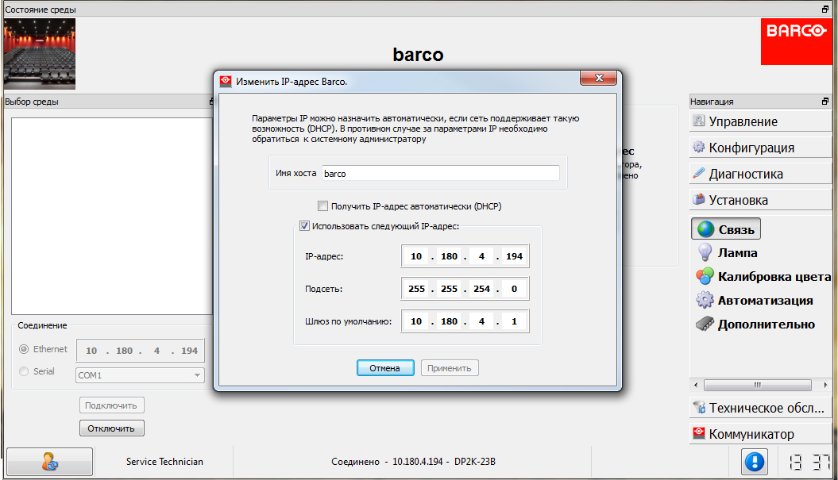Open the COM1 serial port dropdown
Viewport: 838px width, 480px height.
click(141, 375)
